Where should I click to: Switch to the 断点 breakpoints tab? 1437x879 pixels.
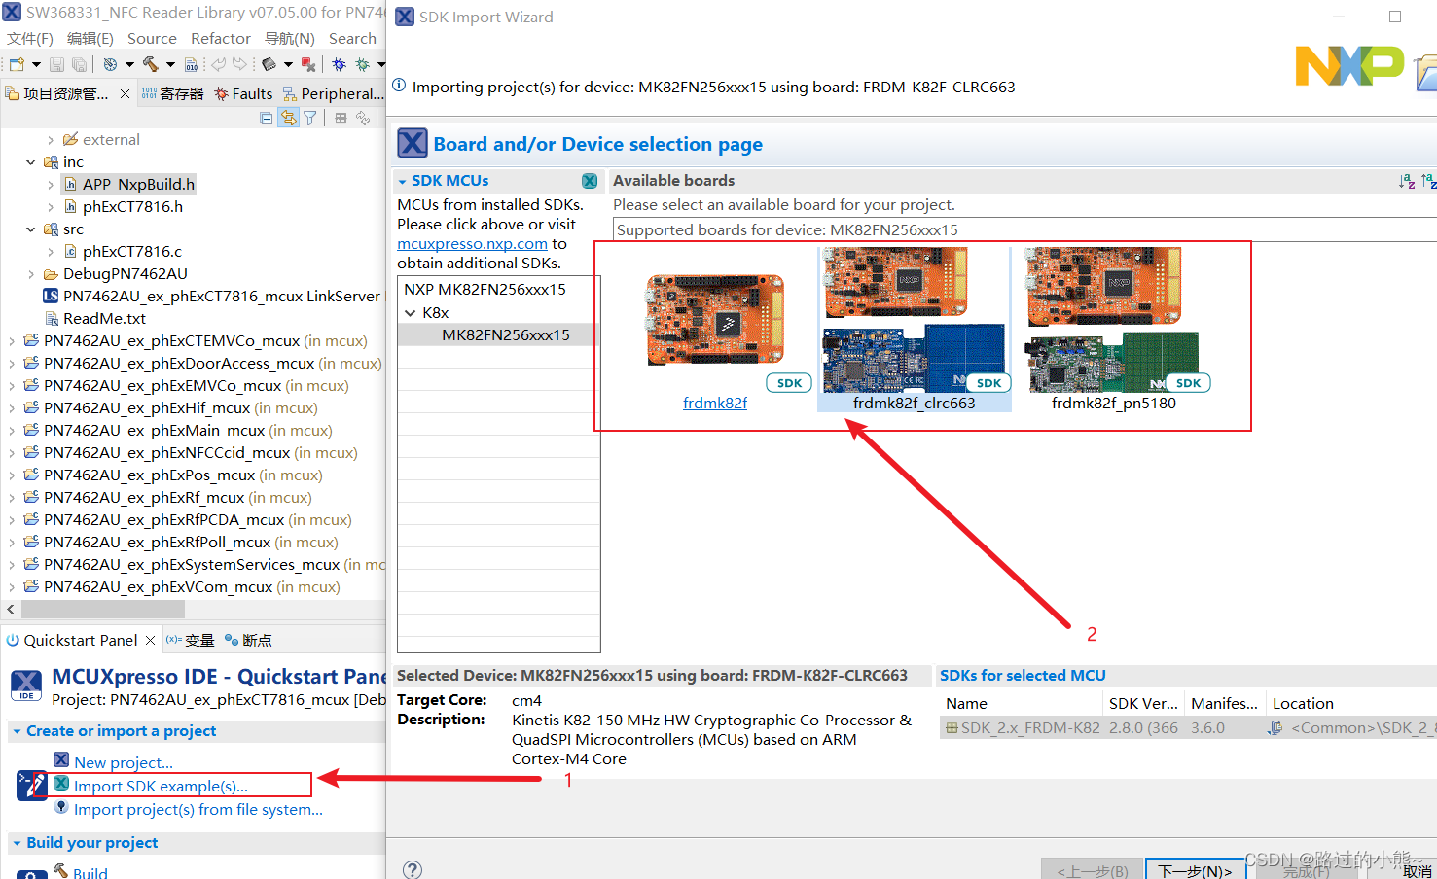click(x=247, y=640)
